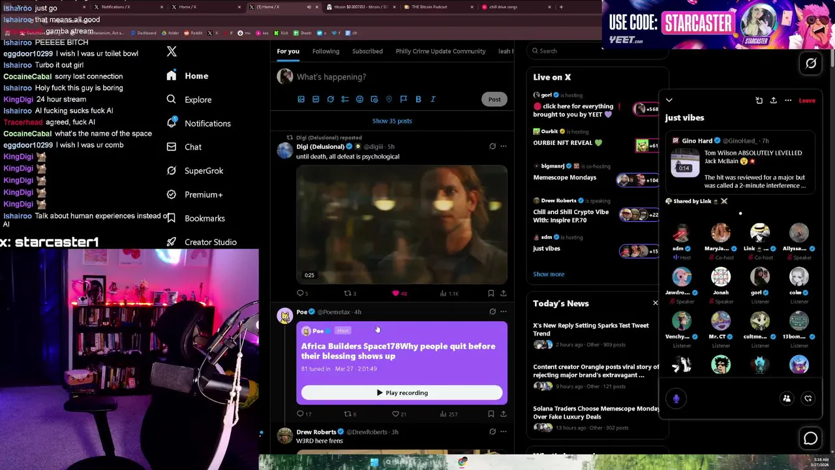Bookmark Digi's post
Image resolution: width=835 pixels, height=470 pixels.
click(x=491, y=293)
